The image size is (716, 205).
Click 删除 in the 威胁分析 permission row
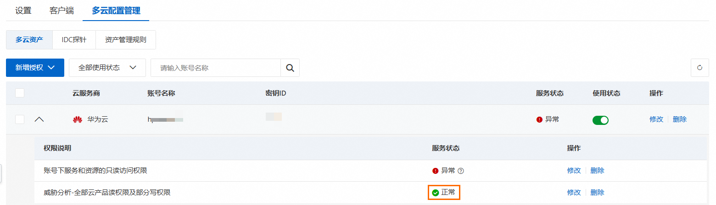[597, 193]
